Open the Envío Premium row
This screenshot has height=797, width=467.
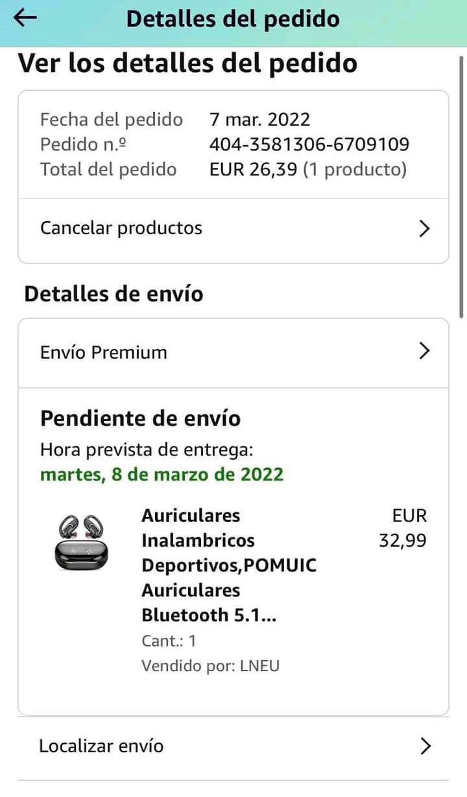233,353
